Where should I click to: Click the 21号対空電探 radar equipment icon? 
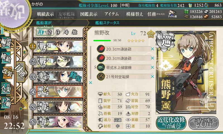[x=101, y=76]
